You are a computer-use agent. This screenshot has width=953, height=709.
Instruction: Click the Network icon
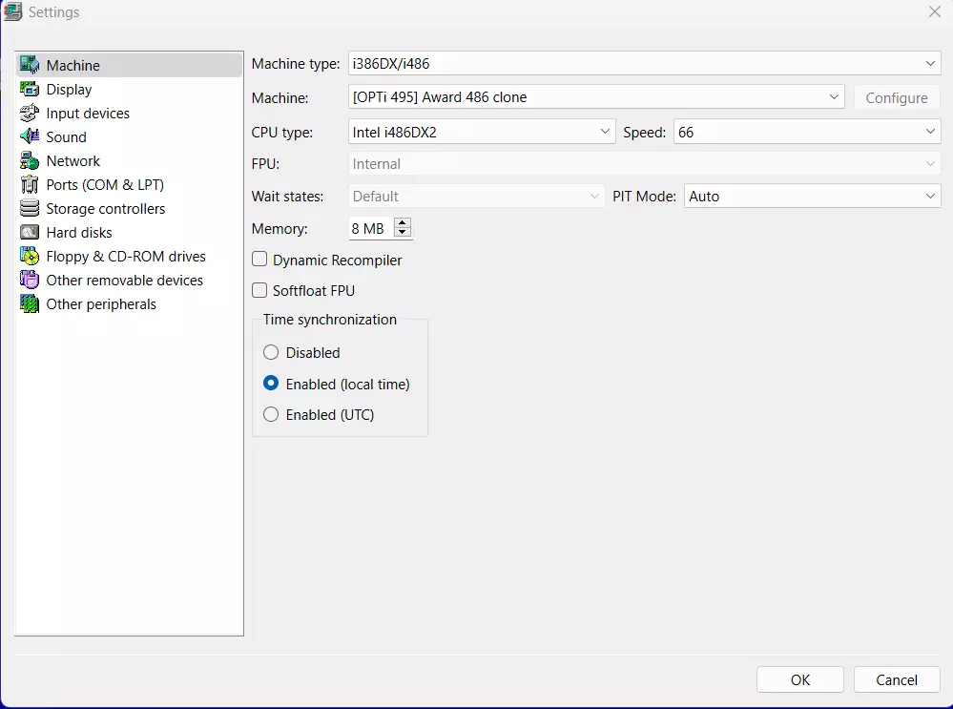point(30,160)
